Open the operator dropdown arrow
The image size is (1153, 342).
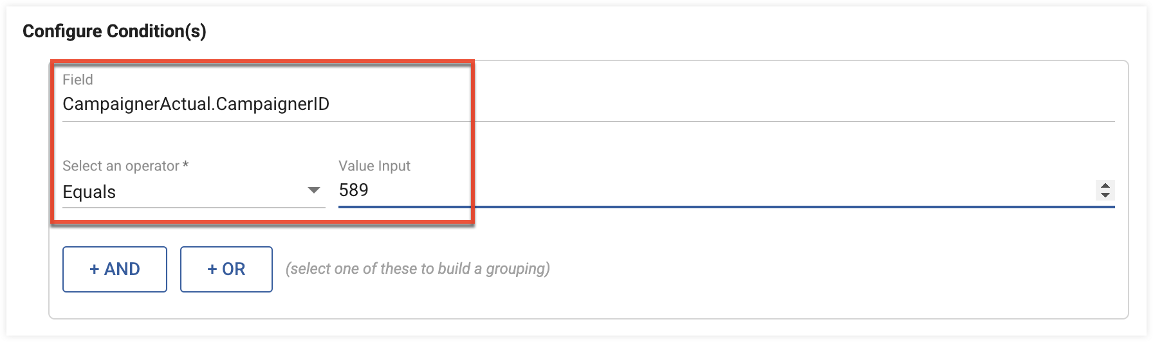click(314, 190)
